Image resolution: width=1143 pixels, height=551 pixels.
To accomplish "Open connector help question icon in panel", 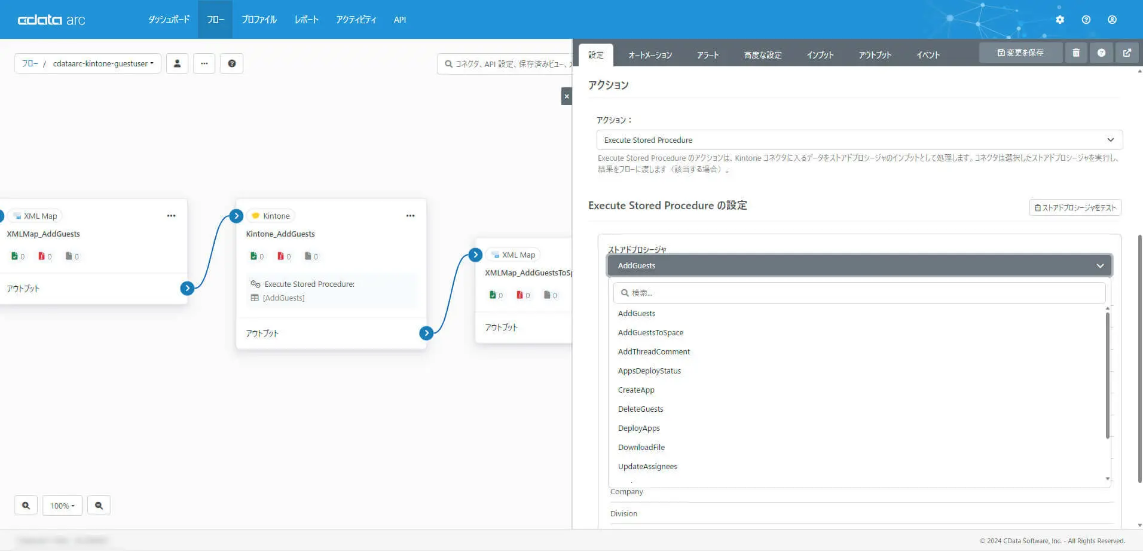I will point(1101,53).
